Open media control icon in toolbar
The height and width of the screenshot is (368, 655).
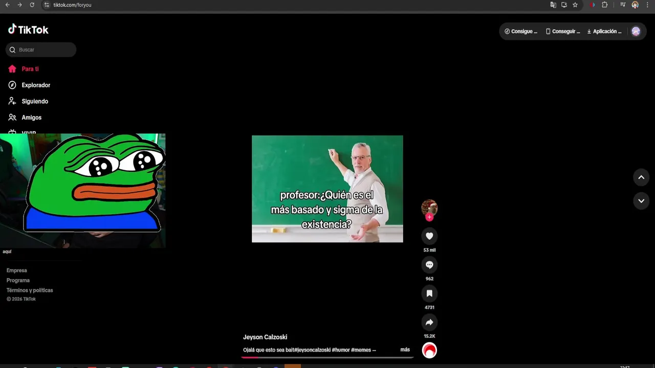[623, 5]
